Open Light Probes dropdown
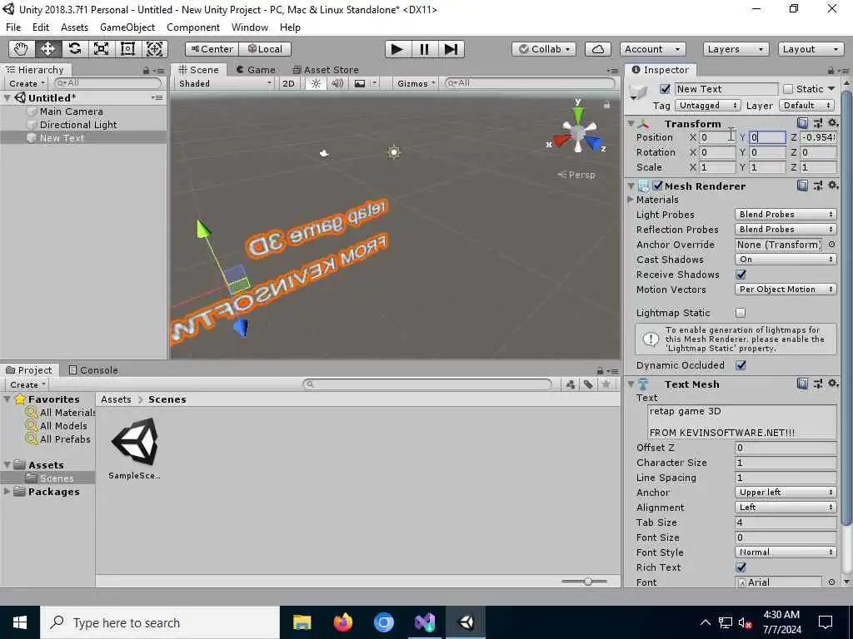Screen dimensions: 853x639 [x=786, y=214]
